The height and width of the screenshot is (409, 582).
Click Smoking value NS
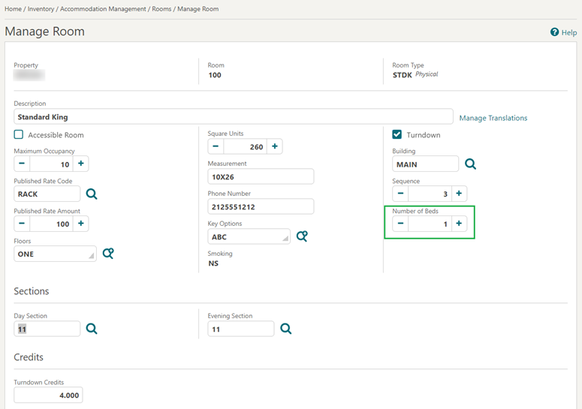pos(213,263)
